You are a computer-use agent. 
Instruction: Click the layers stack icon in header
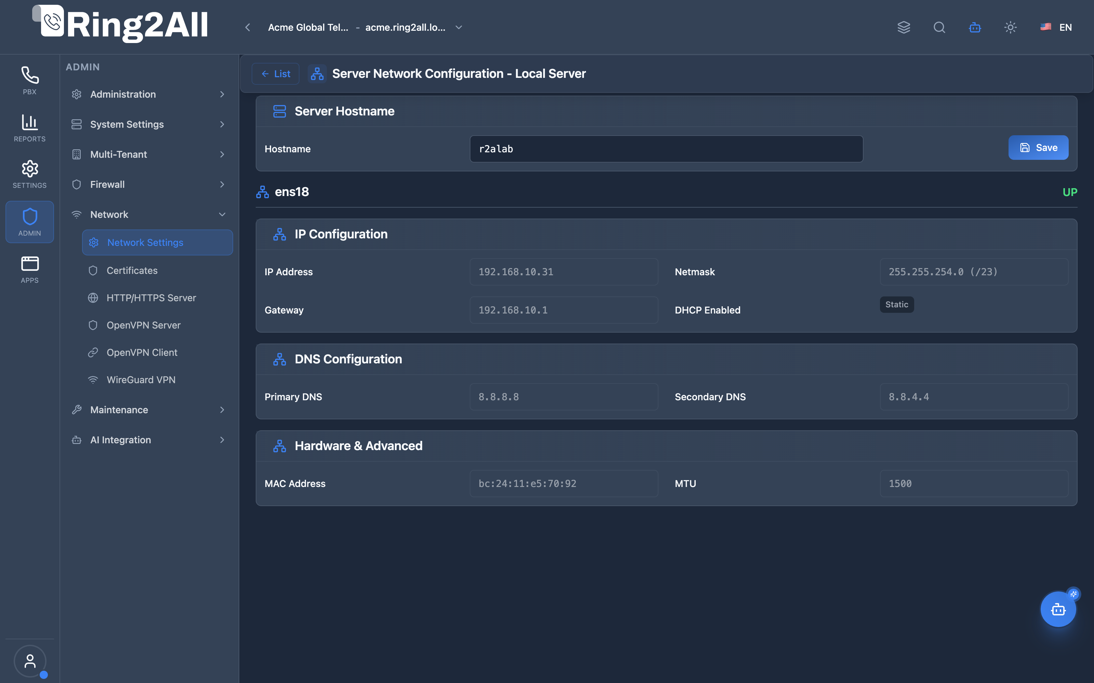coord(904,27)
